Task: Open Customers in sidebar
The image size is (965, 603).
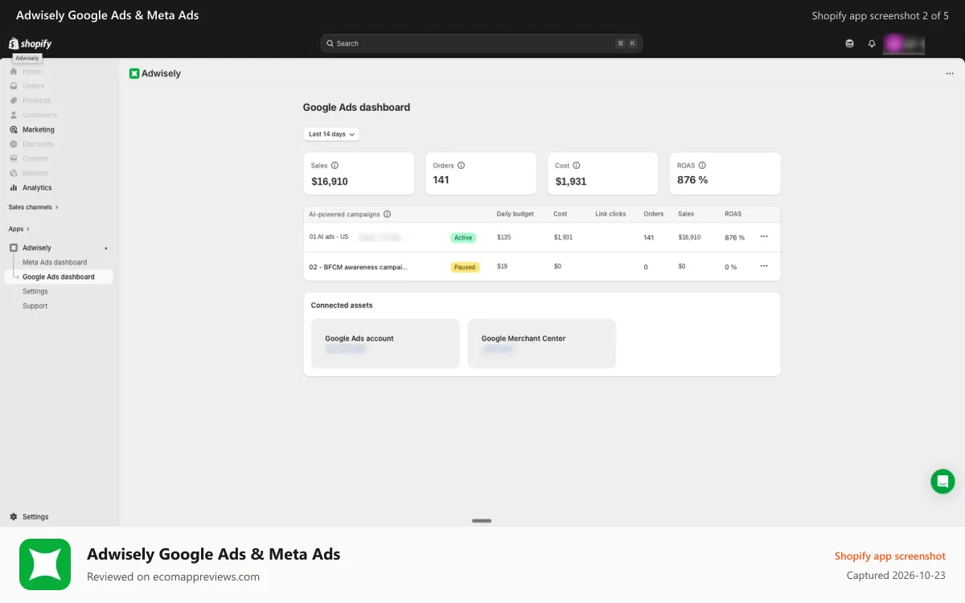Action: (39, 115)
